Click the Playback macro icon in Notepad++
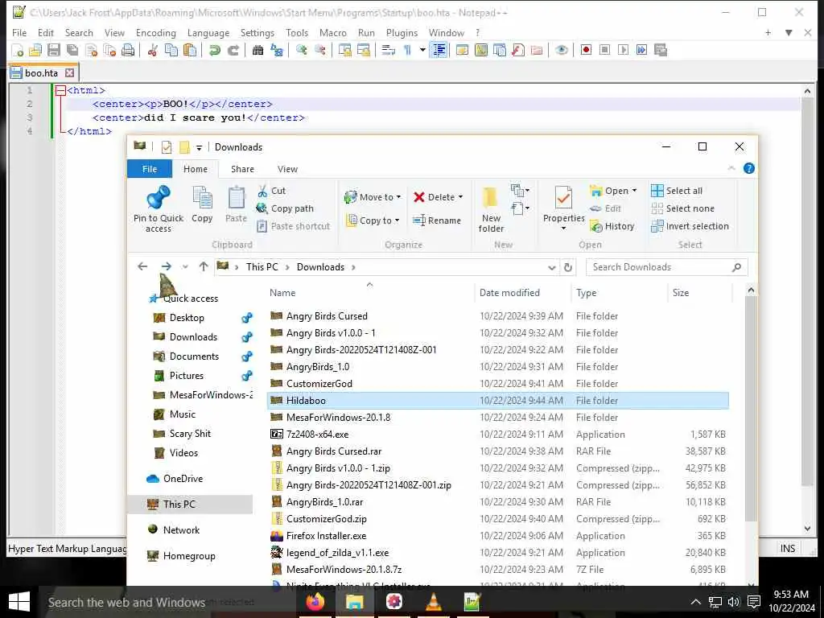Image resolution: width=824 pixels, height=618 pixels. pyautogui.click(x=624, y=51)
